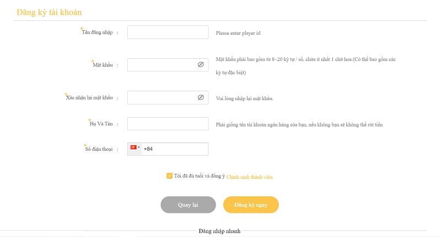Image resolution: width=441 pixels, height=237 pixels.
Task: Untick the age agreement checkbox
Action: click(x=169, y=176)
